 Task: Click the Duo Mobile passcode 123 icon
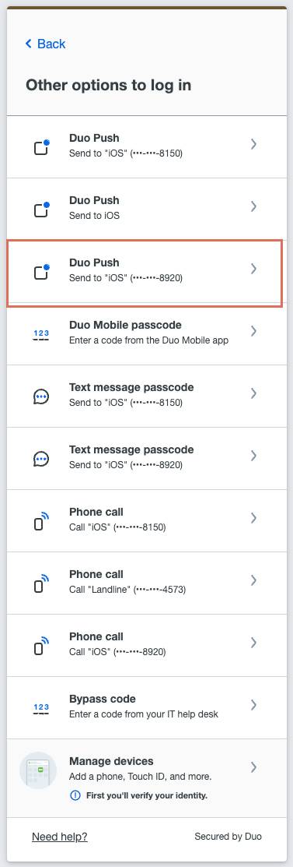[x=41, y=334]
